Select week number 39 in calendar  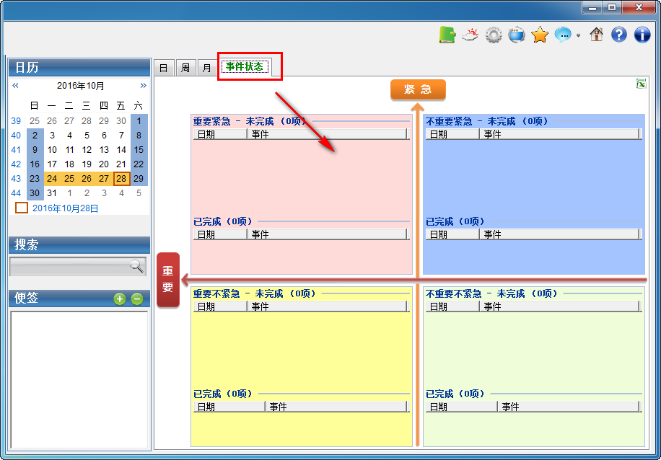(x=16, y=121)
